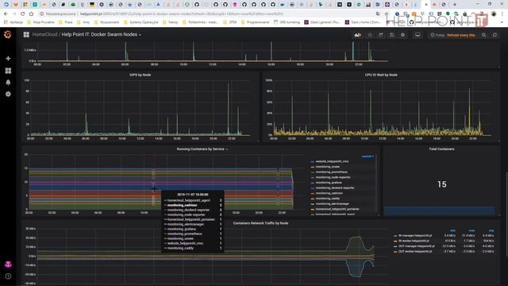Viewport: 508px width, 286px height.
Task: Open the ZPSB bookmarks folder
Action: point(229,22)
